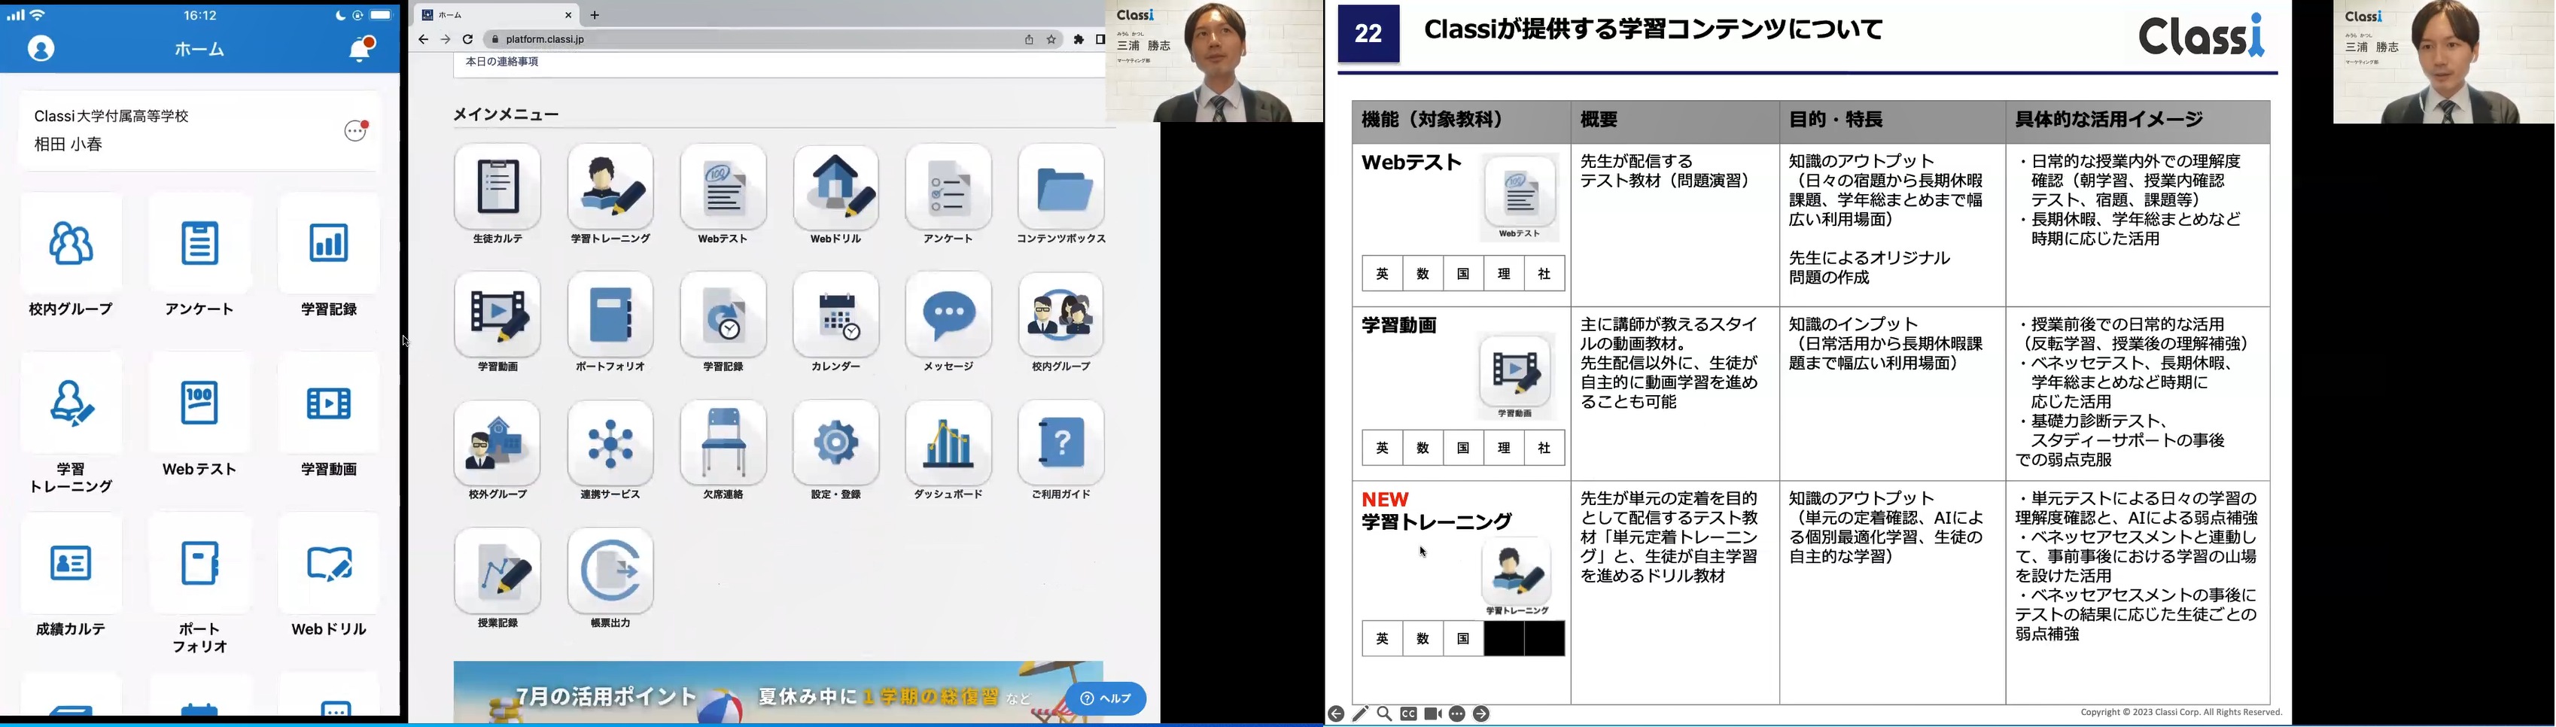Open アンケート icon in browser main menu

948,187
